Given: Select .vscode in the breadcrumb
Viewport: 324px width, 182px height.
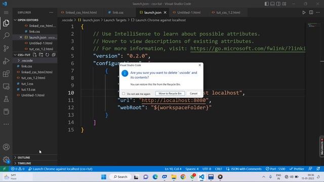Looking at the screenshot, I should point(67,20).
